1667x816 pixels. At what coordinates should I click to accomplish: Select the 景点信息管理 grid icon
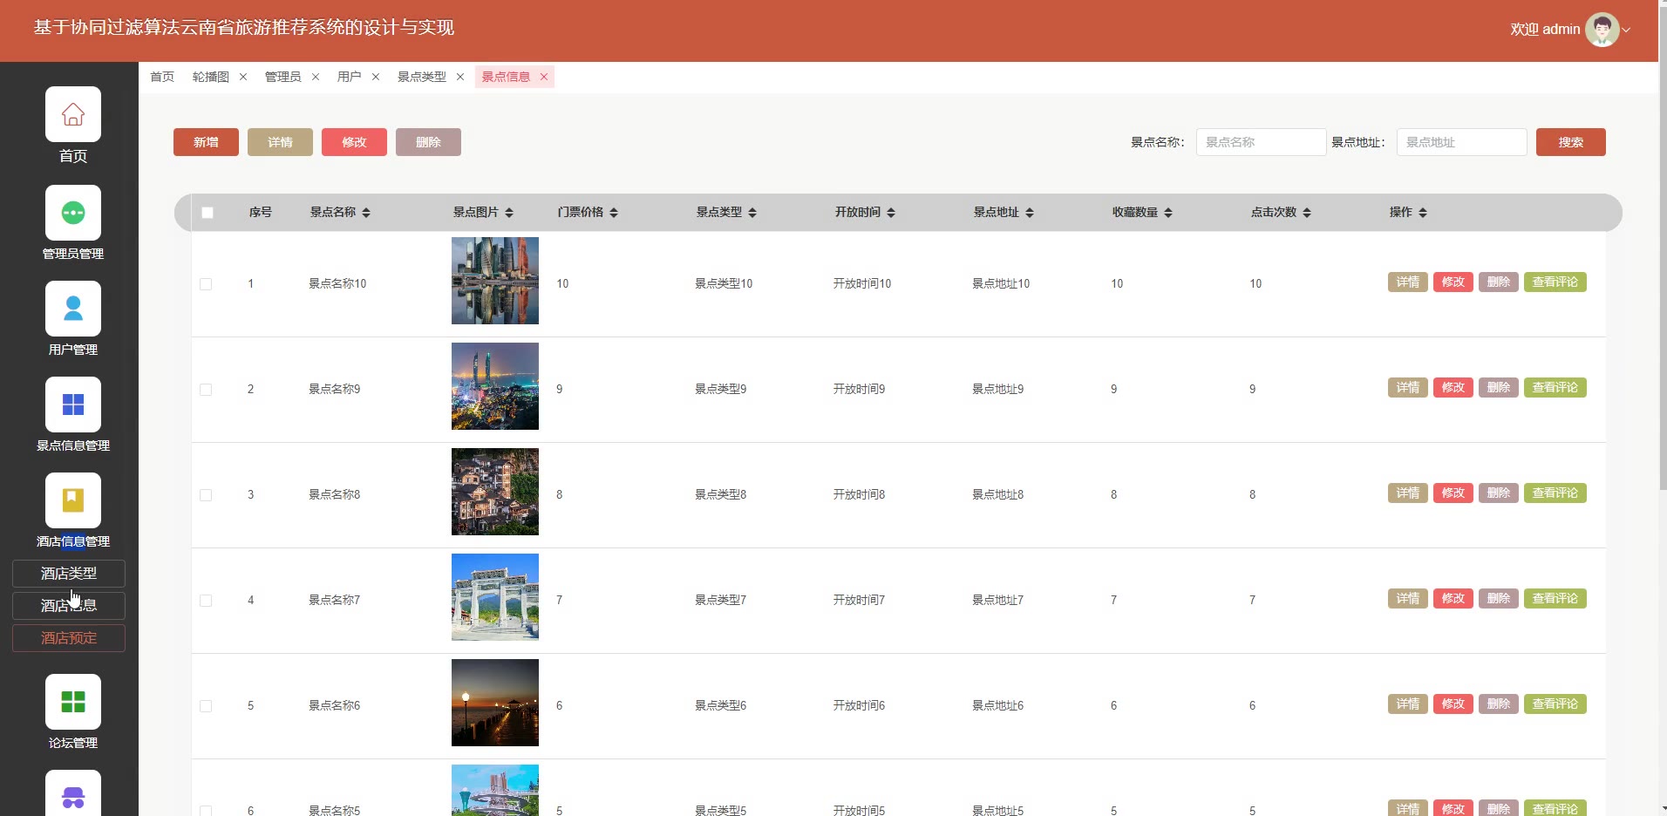[73, 405]
